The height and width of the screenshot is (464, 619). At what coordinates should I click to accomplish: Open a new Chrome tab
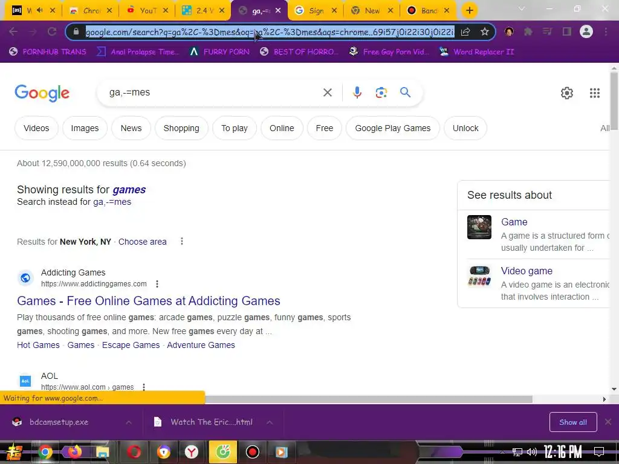click(x=469, y=10)
